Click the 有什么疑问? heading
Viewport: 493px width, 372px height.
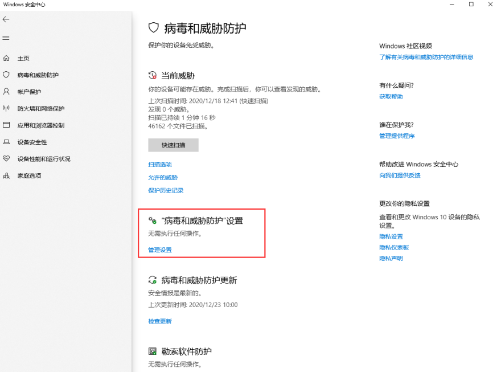396,85
